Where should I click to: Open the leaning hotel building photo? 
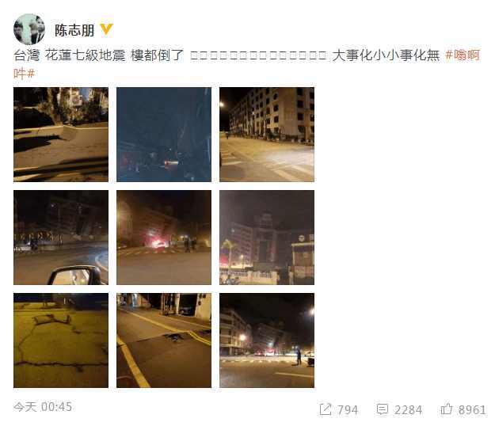pos(267,238)
